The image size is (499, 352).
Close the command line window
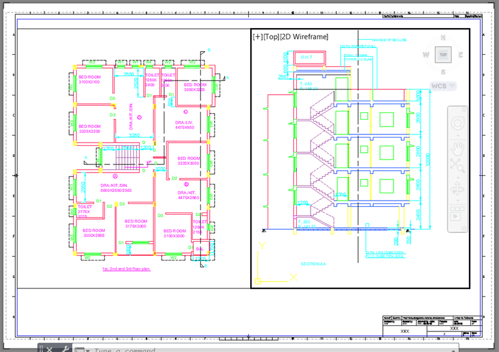49,350
